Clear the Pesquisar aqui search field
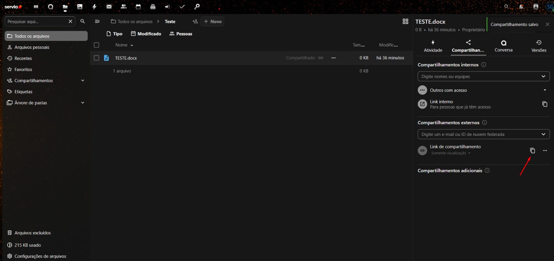The height and width of the screenshot is (261, 554). [x=70, y=21]
